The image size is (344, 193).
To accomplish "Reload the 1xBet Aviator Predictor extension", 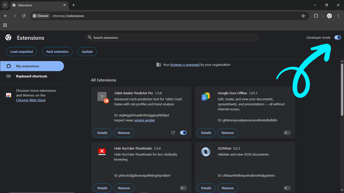I will click(x=173, y=133).
